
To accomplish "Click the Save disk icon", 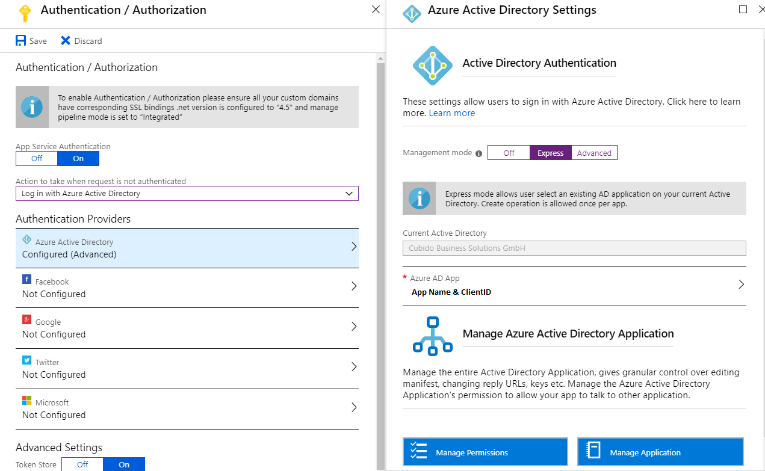I will pyautogui.click(x=20, y=41).
